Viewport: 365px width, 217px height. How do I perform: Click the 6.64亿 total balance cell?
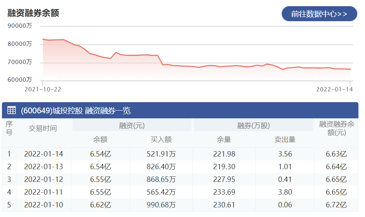tap(336, 167)
